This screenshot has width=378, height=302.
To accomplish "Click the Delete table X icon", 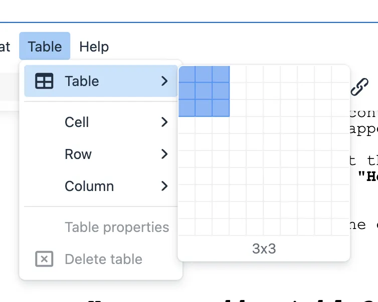I will point(44,259).
